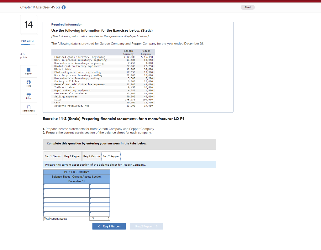Click 'Finished goods inventory, ending' row label

tap(77, 72)
